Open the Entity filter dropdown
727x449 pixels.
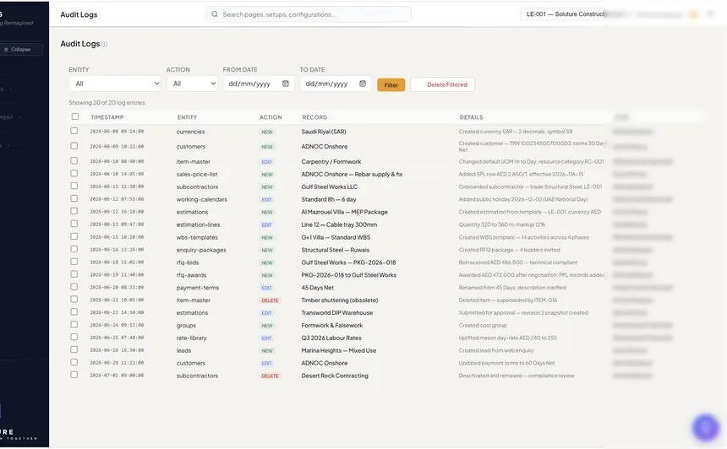click(115, 84)
